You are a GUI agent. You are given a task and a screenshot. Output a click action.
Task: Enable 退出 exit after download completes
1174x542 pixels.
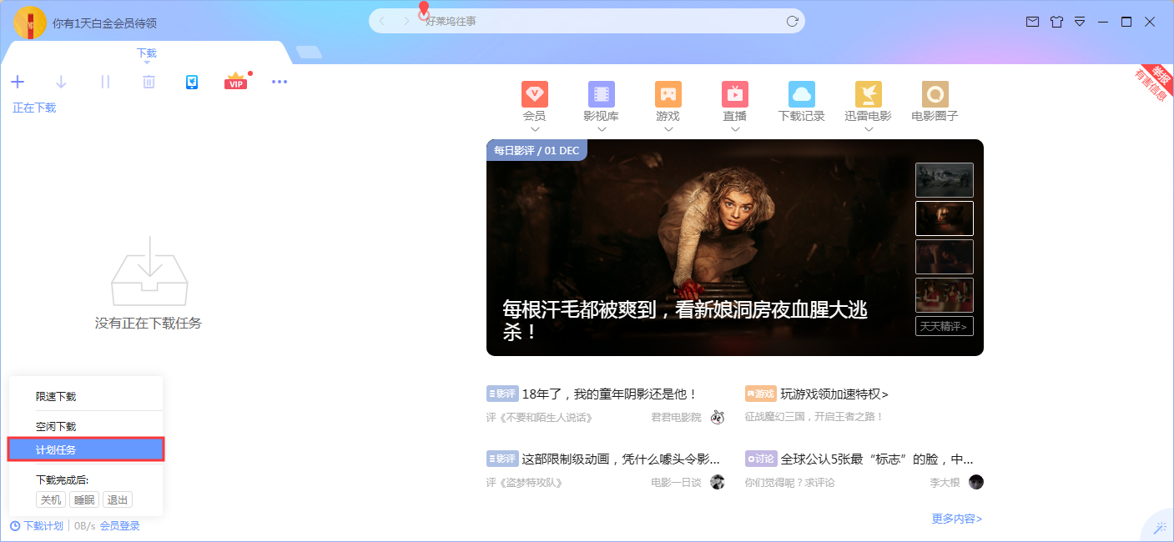117,499
